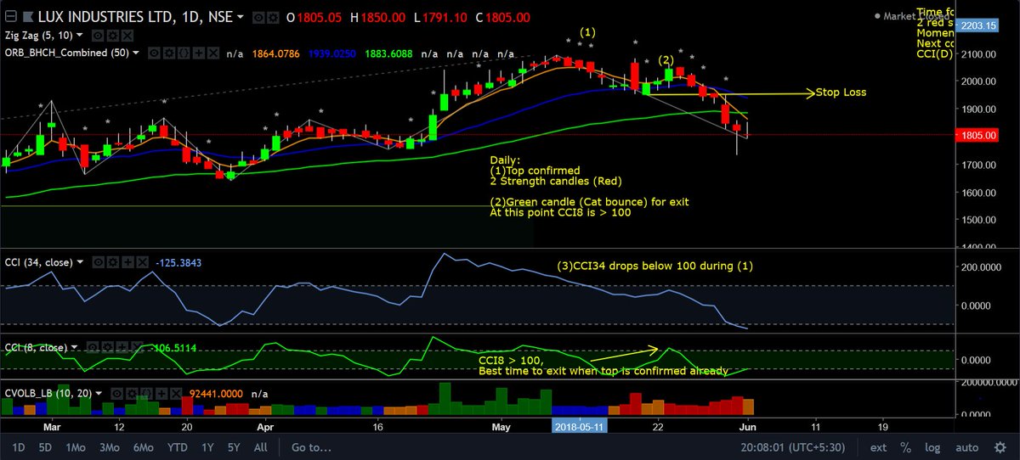Open CCI (8, close) settings gear
The height and width of the screenshot is (460, 1020).
[107, 347]
